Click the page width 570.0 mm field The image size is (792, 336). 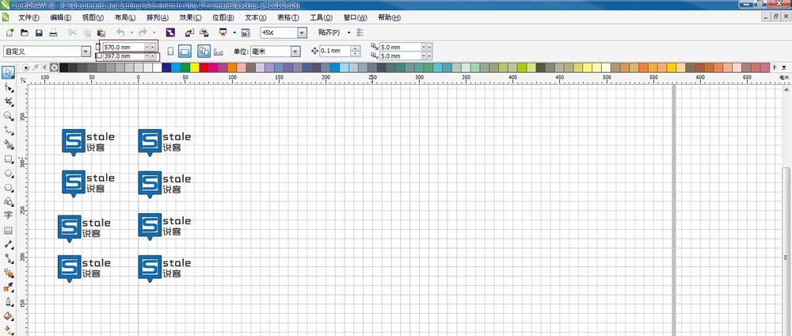(x=124, y=47)
